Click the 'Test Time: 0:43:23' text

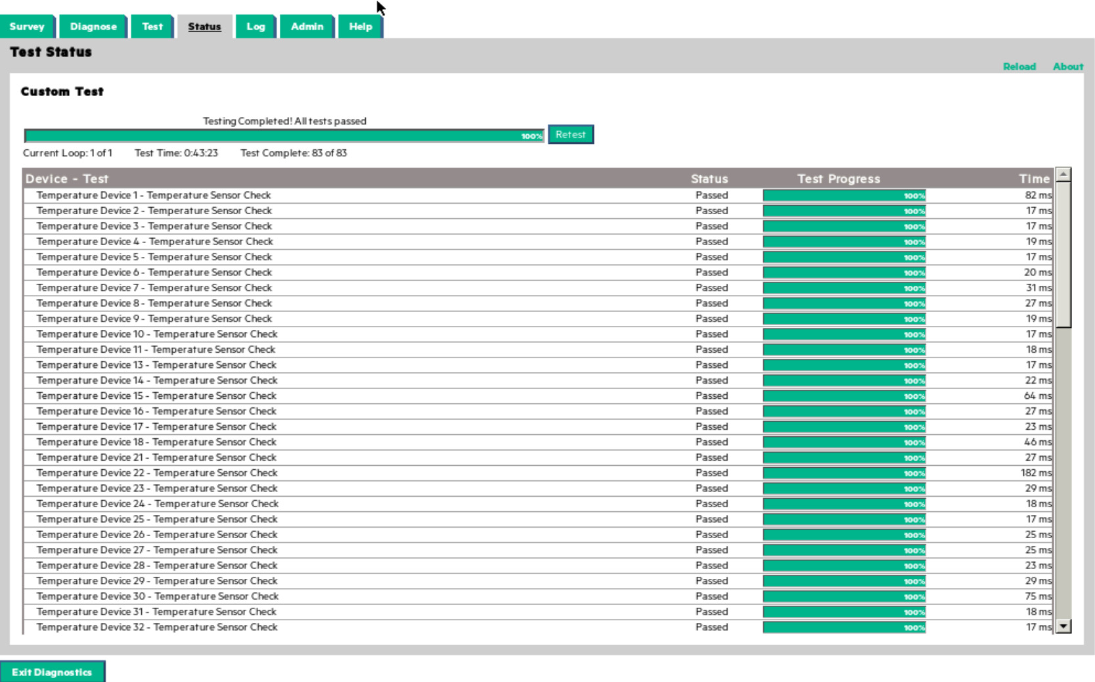176,153
